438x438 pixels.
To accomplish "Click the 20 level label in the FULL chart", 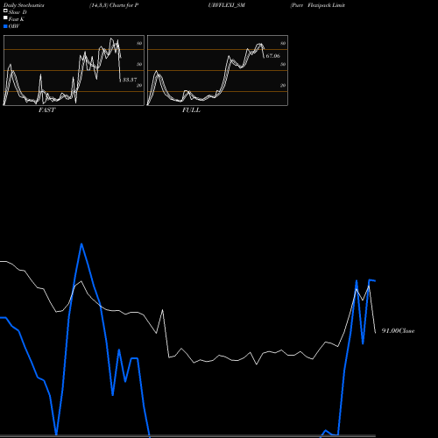I will pyautogui.click(x=283, y=85).
